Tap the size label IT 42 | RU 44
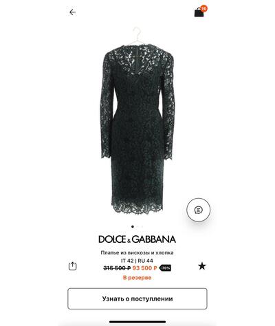Image resolution: width=275 pixels, height=326 pixels. [x=137, y=261]
